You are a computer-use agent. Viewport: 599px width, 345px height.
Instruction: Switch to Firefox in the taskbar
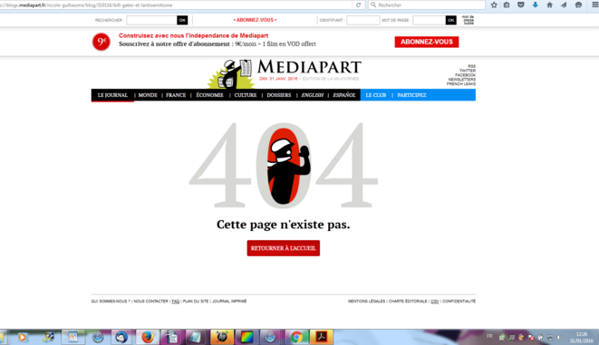[148, 338]
